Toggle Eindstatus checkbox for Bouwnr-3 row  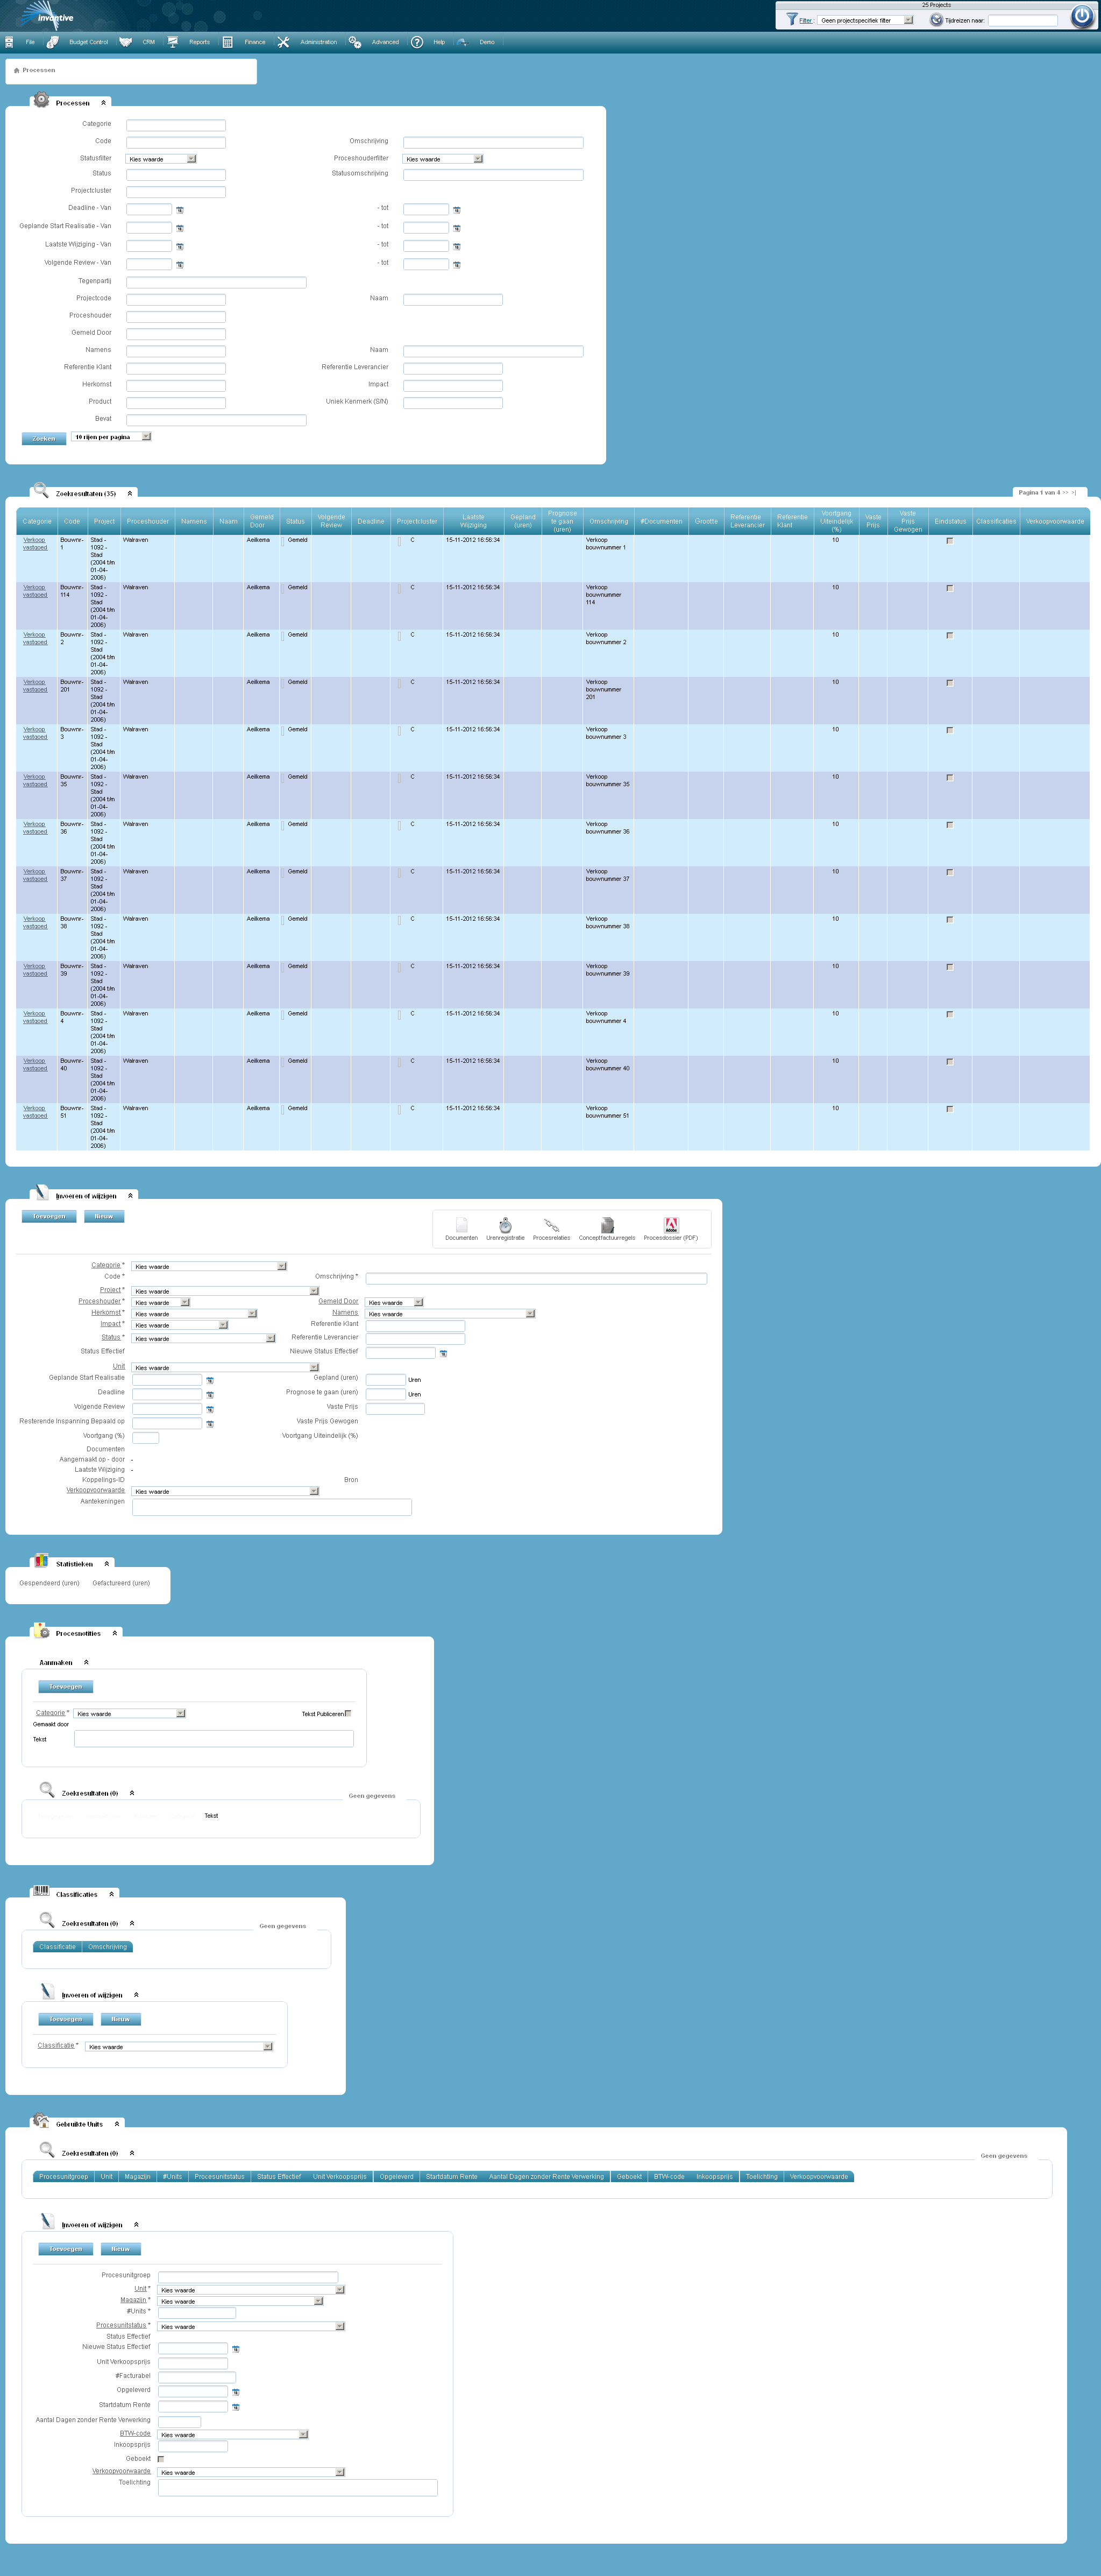[949, 730]
